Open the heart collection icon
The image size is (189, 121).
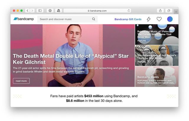click(159, 19)
